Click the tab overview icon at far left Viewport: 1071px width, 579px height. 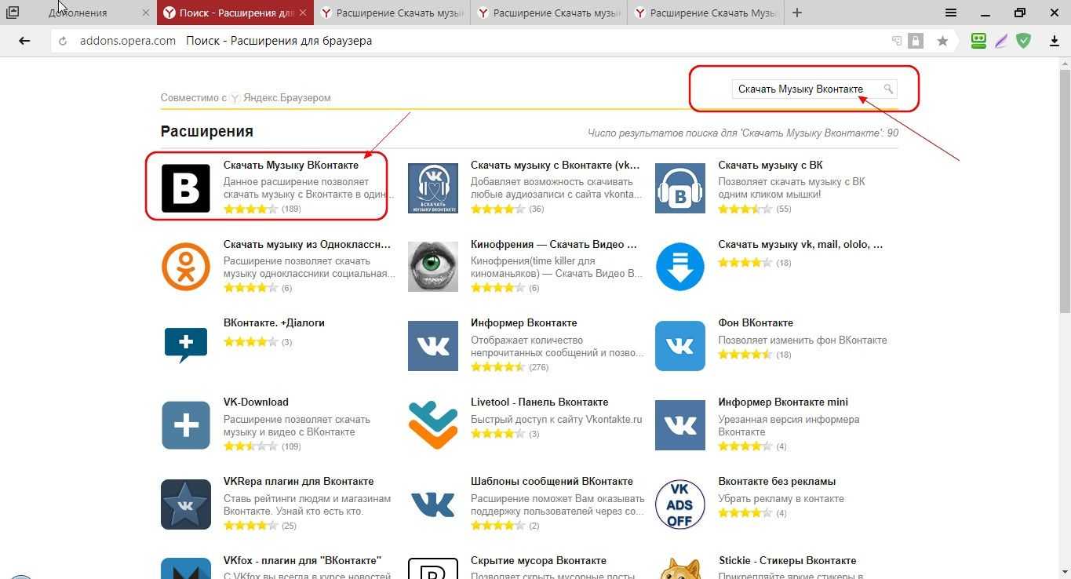click(x=13, y=13)
